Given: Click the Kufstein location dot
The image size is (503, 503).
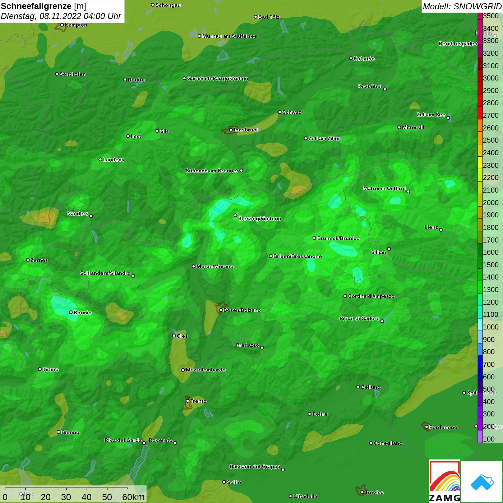Looking at the screenshot, I should pyautogui.click(x=351, y=58).
